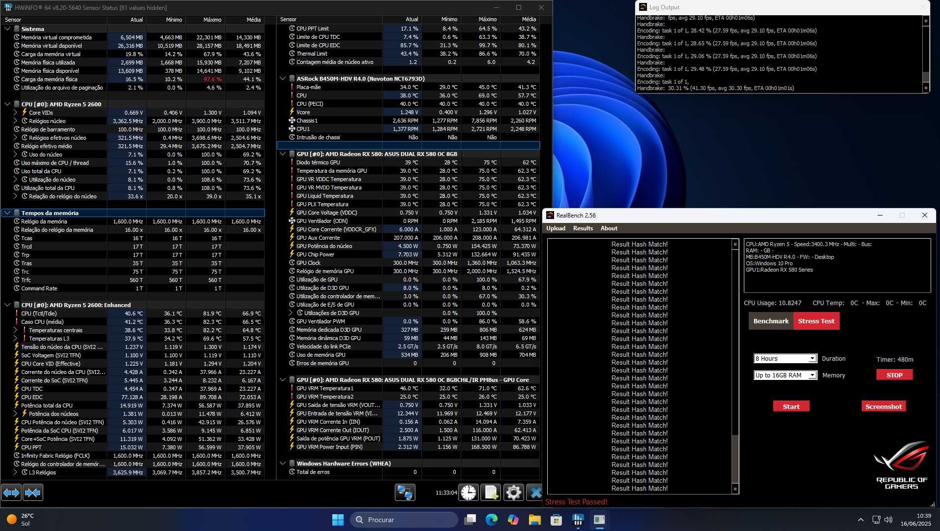Close sensors with the blue X icon
Screen dimensions: 940x531
pos(534,492)
